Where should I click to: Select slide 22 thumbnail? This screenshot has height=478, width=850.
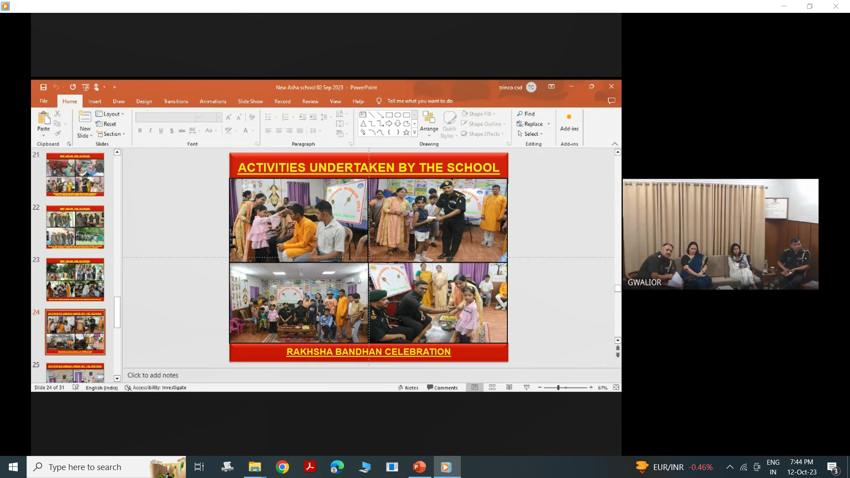click(x=75, y=227)
